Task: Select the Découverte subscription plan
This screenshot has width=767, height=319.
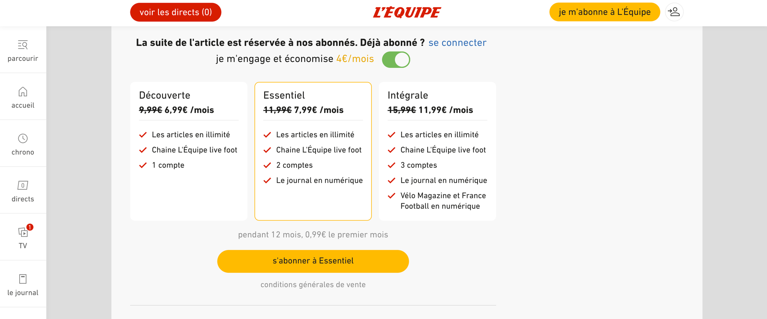Action: 189,151
